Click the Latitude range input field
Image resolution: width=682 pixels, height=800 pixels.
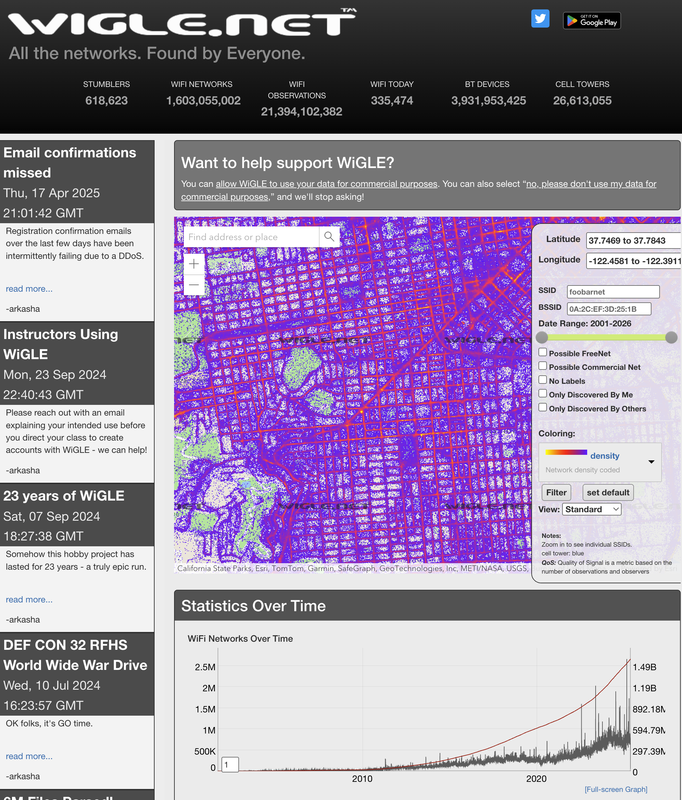633,240
